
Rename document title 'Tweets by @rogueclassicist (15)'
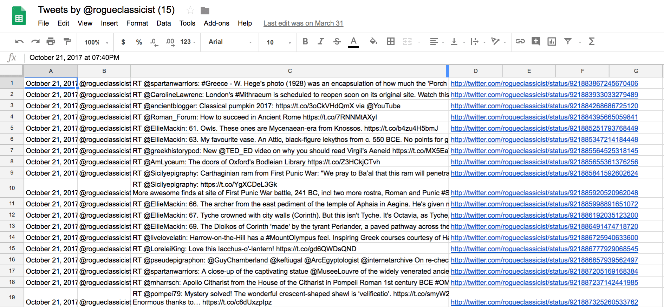pyautogui.click(x=106, y=10)
